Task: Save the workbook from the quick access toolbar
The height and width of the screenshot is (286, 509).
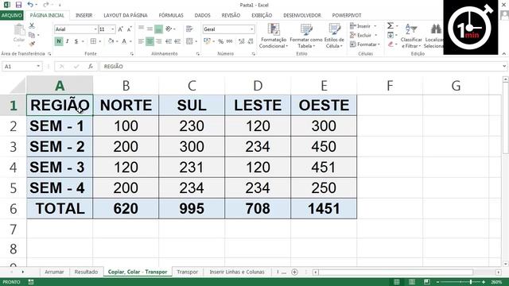Action: [x=18, y=5]
